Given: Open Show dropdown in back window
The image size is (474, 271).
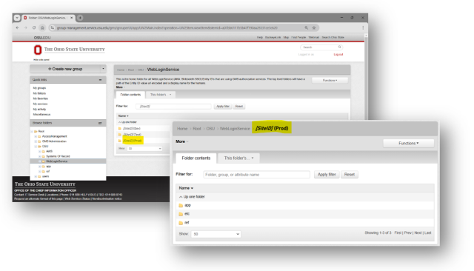Looking at the screenshot, I should click(x=145, y=149).
